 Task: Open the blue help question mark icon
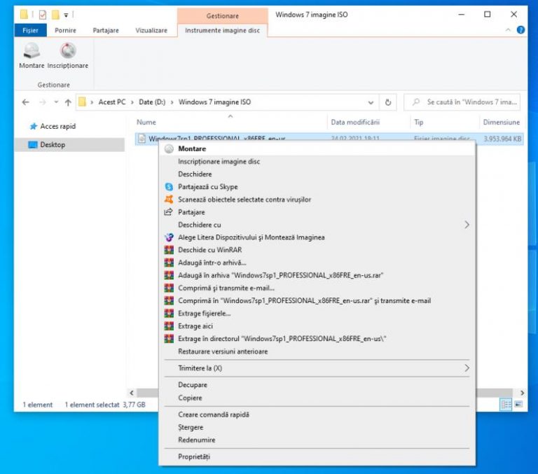(520, 30)
